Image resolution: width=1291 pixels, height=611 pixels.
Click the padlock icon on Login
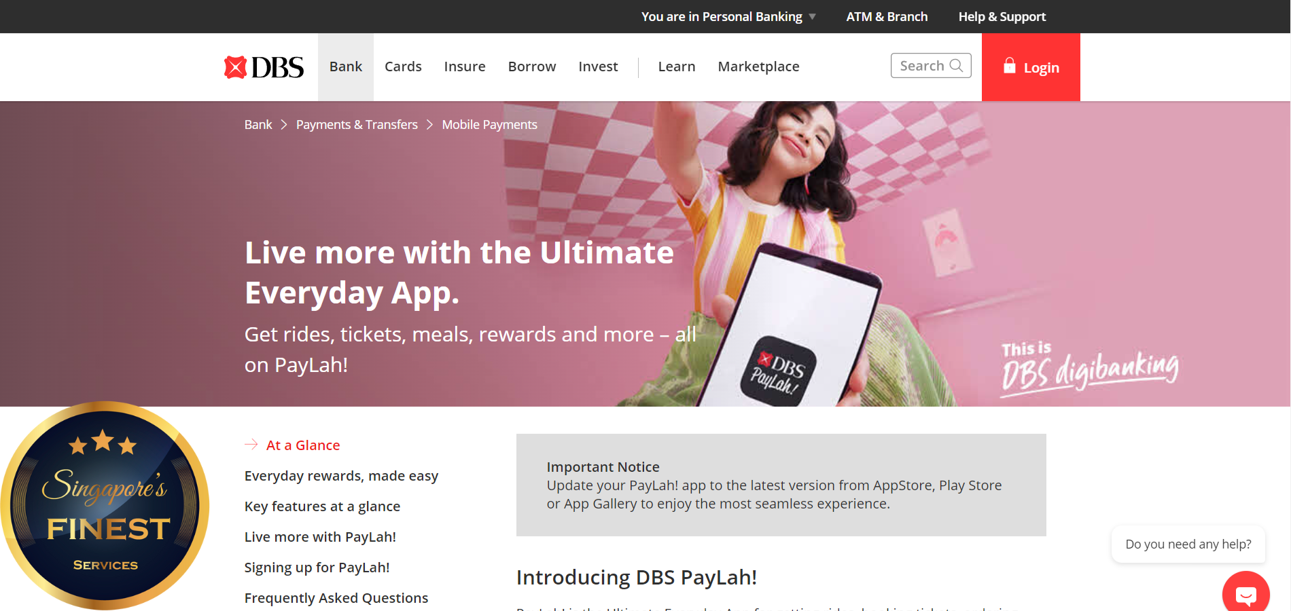click(1010, 66)
